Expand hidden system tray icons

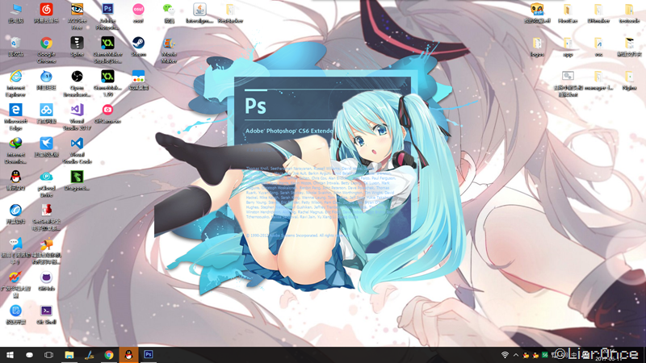516,355
